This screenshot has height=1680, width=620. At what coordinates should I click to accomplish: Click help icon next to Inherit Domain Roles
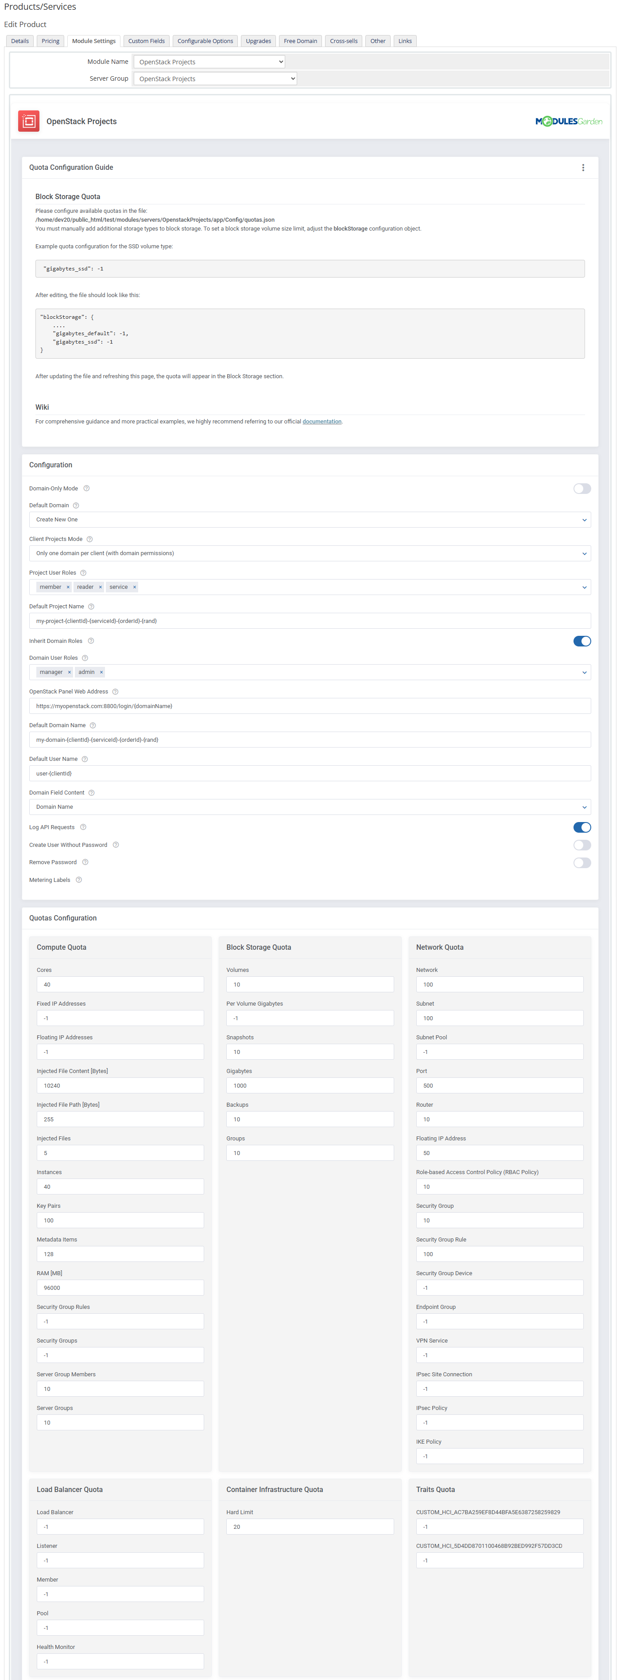coord(90,641)
